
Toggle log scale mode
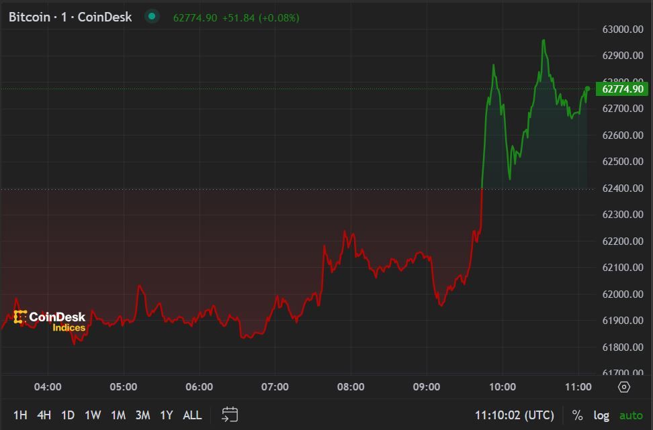(601, 415)
